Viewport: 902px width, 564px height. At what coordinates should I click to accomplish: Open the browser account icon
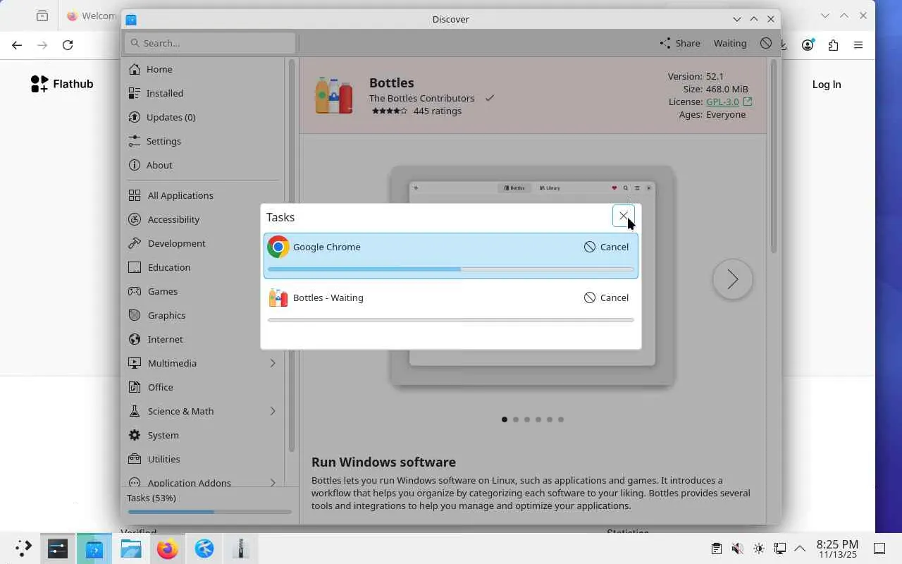[x=808, y=45]
